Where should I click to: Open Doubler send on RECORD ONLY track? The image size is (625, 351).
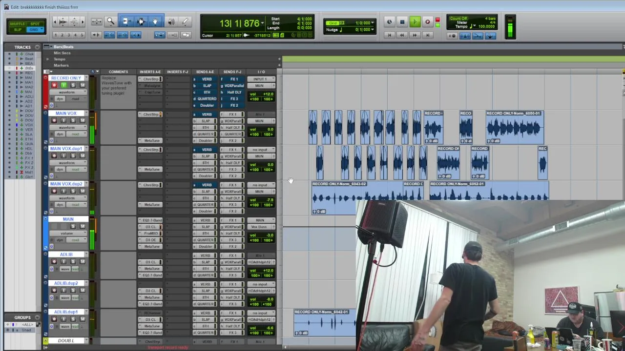[x=207, y=105]
